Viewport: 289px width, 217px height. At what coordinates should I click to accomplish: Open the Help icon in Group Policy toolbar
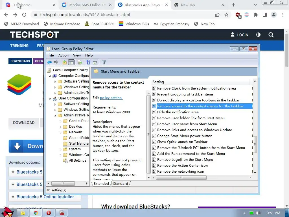[88, 62]
